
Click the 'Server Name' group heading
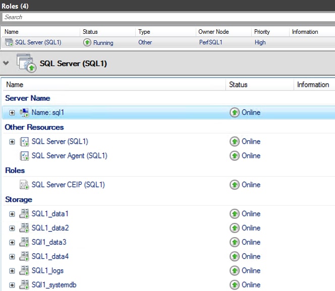[28, 98]
